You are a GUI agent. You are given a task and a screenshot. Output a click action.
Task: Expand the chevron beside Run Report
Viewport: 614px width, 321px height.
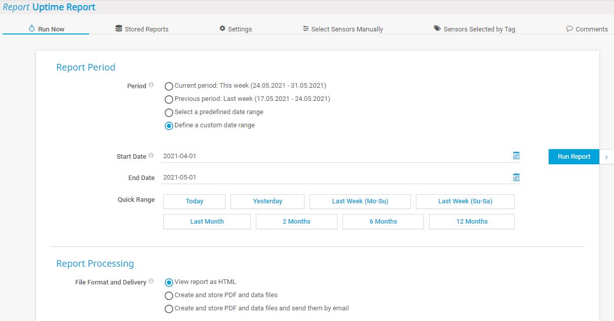click(606, 157)
